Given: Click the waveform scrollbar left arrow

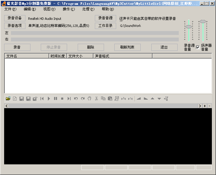Looking at the screenshot, I should [7, 106].
